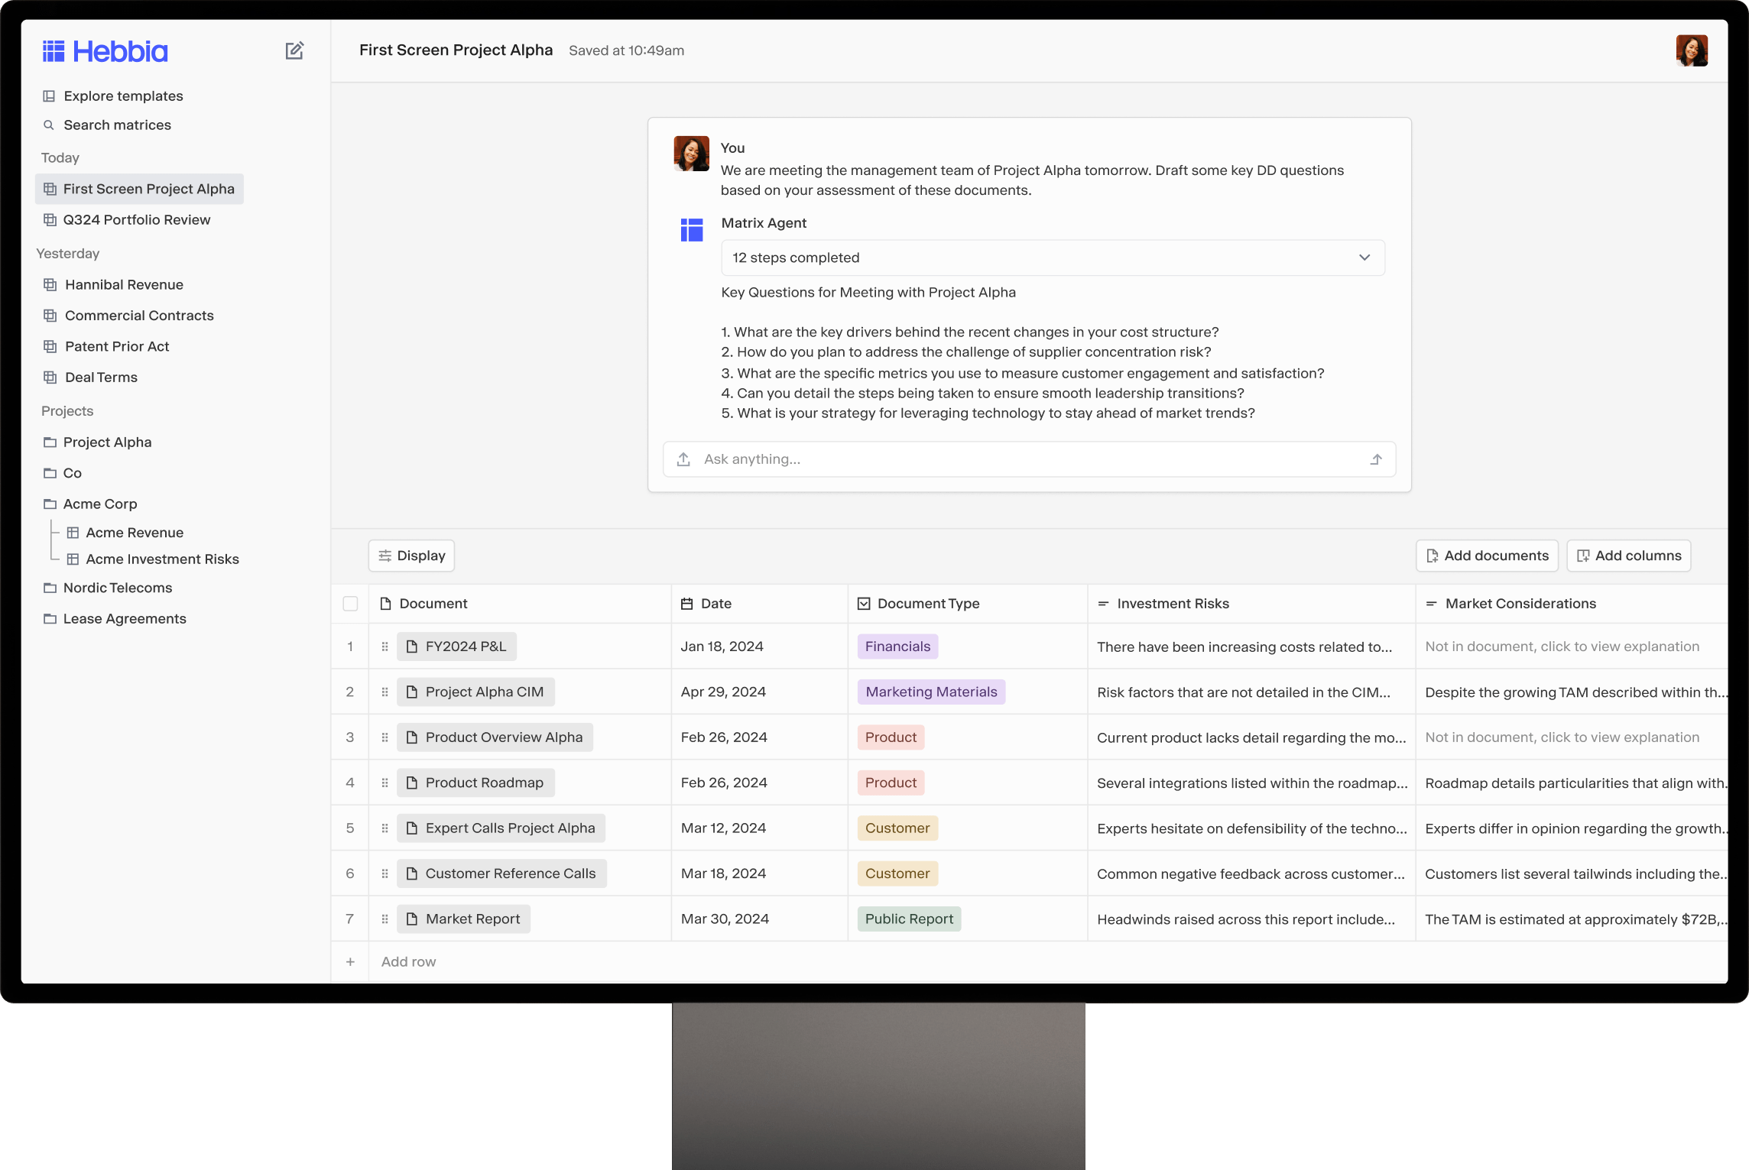Open the FY2024 P&L document chip
The width and height of the screenshot is (1749, 1170).
[x=456, y=647]
